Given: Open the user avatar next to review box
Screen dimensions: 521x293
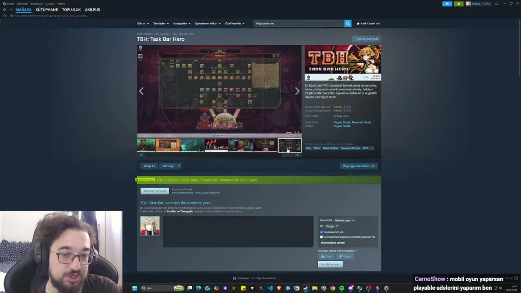Looking at the screenshot, I should (x=150, y=226).
